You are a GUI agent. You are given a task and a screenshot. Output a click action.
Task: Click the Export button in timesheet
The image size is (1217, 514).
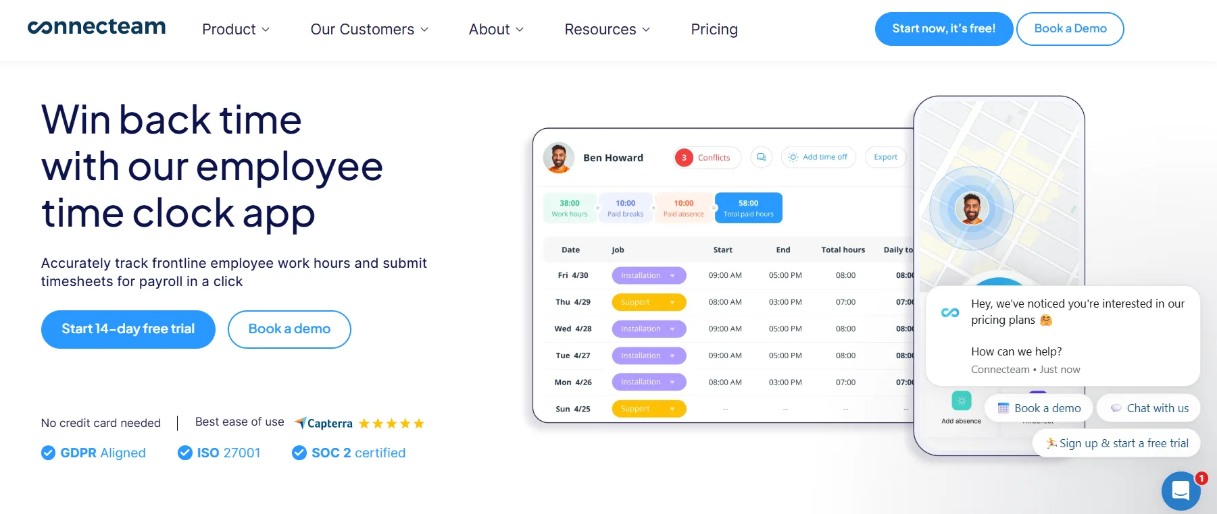(x=885, y=157)
